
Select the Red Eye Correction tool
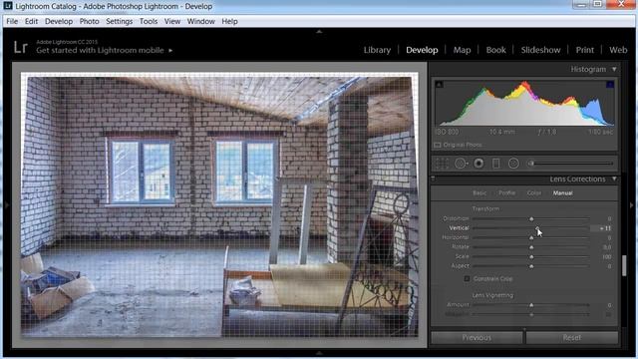click(478, 164)
